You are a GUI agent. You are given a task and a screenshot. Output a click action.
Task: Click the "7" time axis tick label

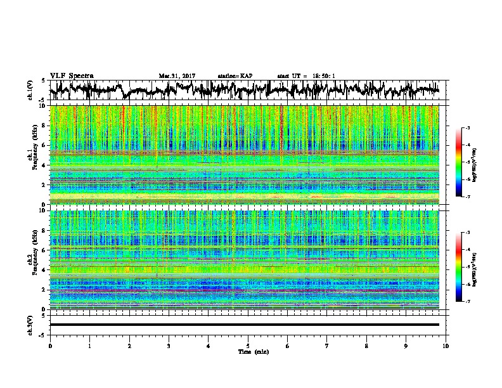point(327,346)
